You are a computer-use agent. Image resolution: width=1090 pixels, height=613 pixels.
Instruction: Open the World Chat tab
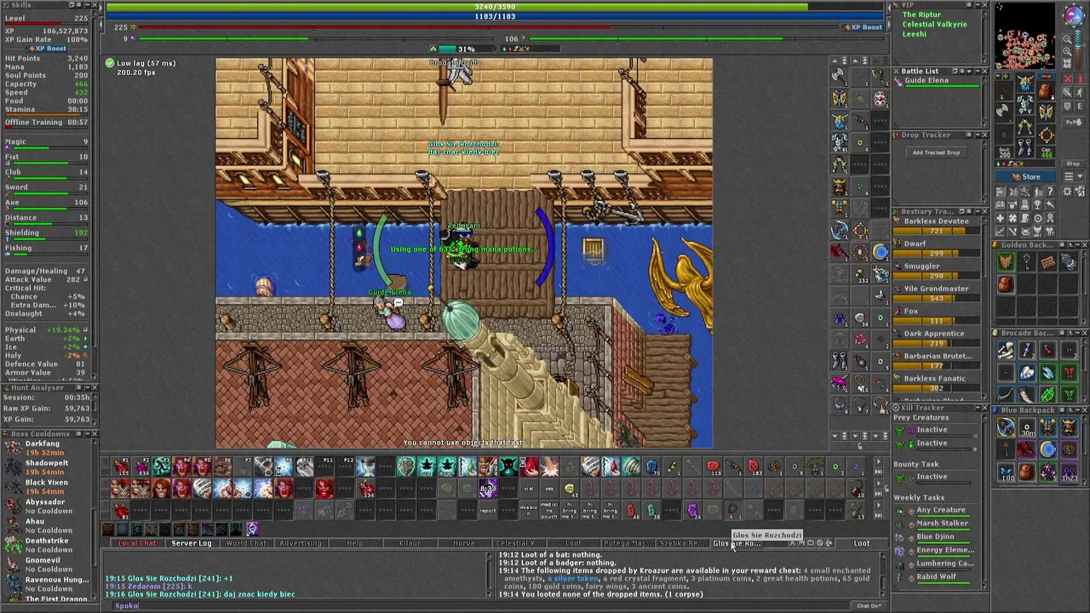click(x=246, y=543)
